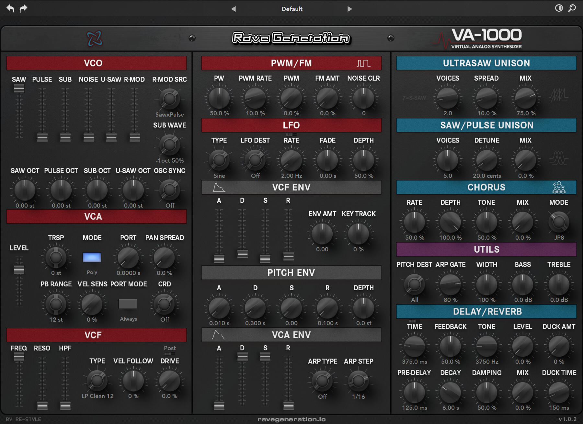Click the VCF ENV envelope shape icon
583x424 pixels.
(x=218, y=188)
